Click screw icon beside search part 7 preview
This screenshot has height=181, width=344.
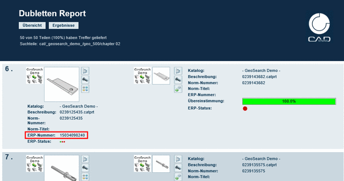click(85, 168)
